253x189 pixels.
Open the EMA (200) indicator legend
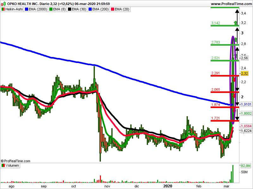click(x=100, y=9)
